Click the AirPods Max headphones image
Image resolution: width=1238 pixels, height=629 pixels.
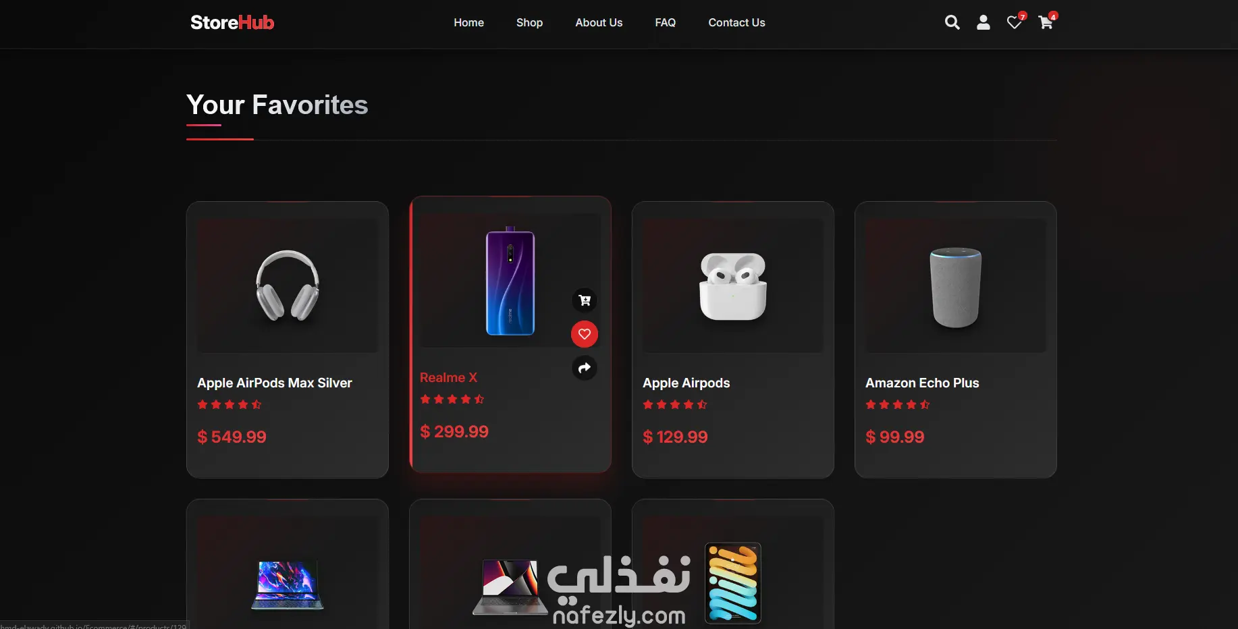[288, 285]
